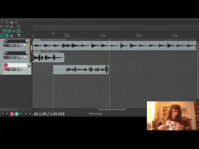Select the Pitch+2.00 audio item on track 1
This screenshot has width=199, height=149.
114,46
